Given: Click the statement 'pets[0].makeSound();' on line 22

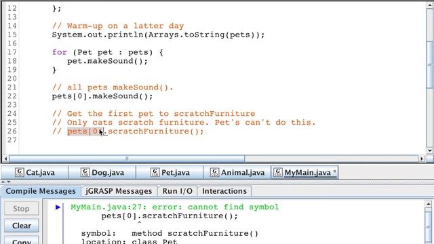Looking at the screenshot, I should pyautogui.click(x=102, y=96).
